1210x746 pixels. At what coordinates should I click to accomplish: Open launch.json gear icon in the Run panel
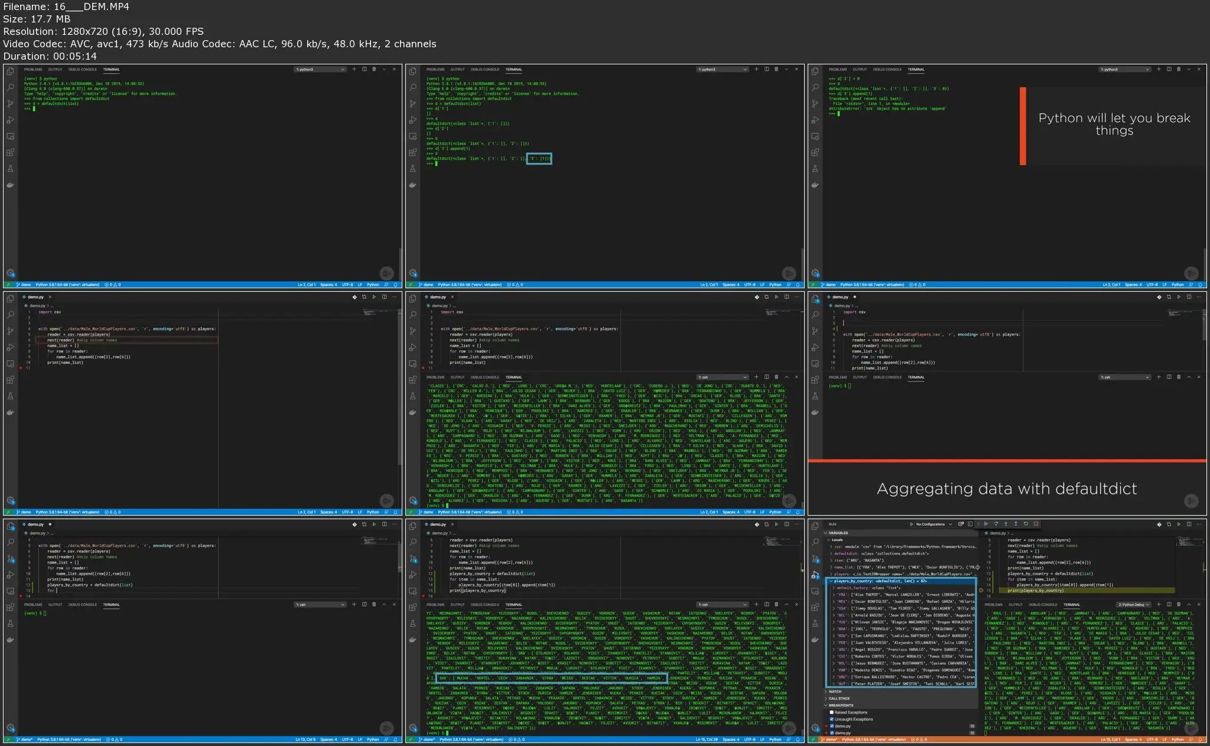coord(961,524)
